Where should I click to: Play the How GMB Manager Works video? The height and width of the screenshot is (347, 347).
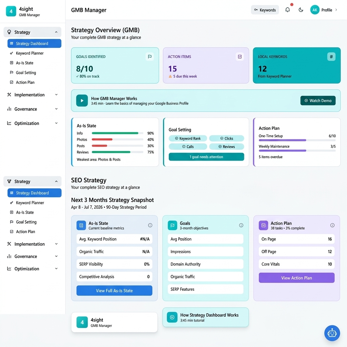click(82, 100)
